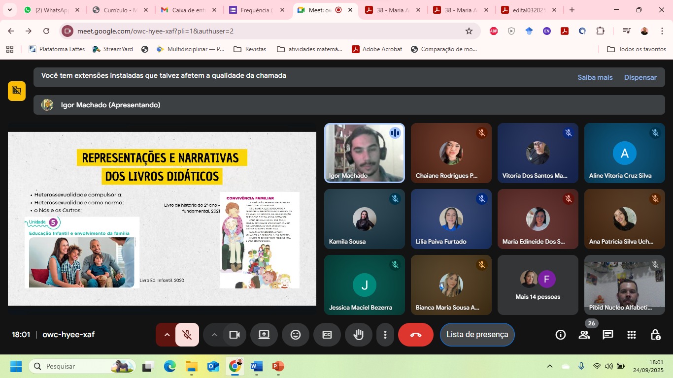This screenshot has height=378, width=673.
Task: Unmute the microphone toggle
Action: click(187, 335)
